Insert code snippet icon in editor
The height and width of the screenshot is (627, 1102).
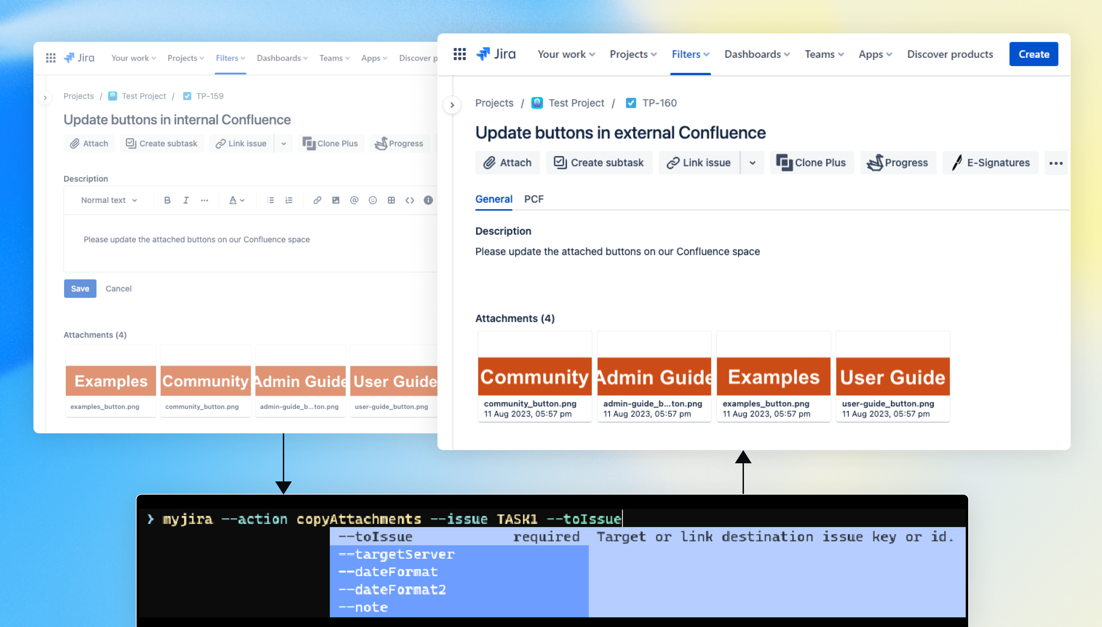coord(410,200)
